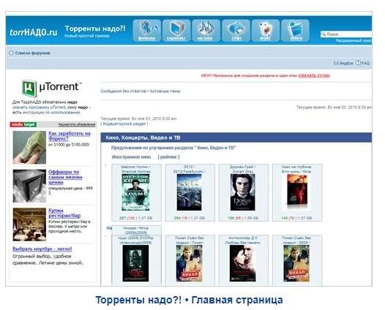Click the Дориан Грей / Dorian Gray title
The width and height of the screenshot is (385, 310).
click(x=242, y=169)
